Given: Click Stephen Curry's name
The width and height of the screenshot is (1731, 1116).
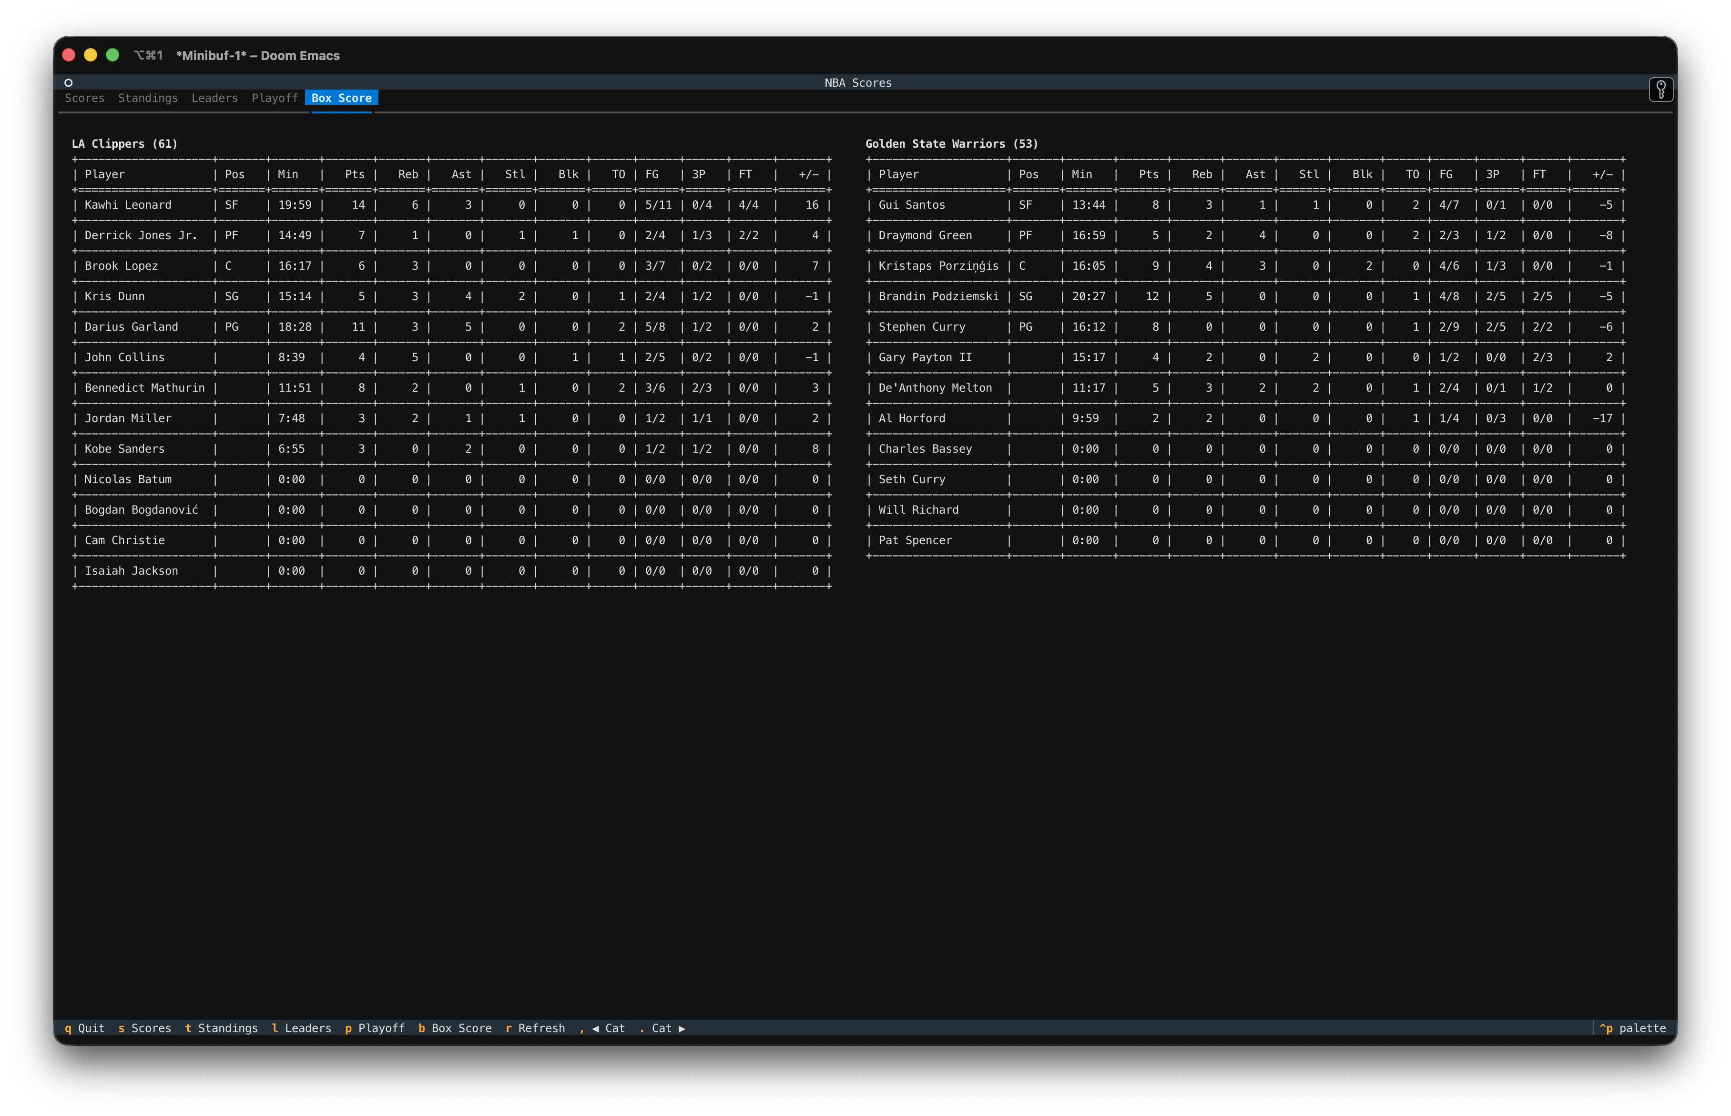Looking at the screenshot, I should coord(922,327).
